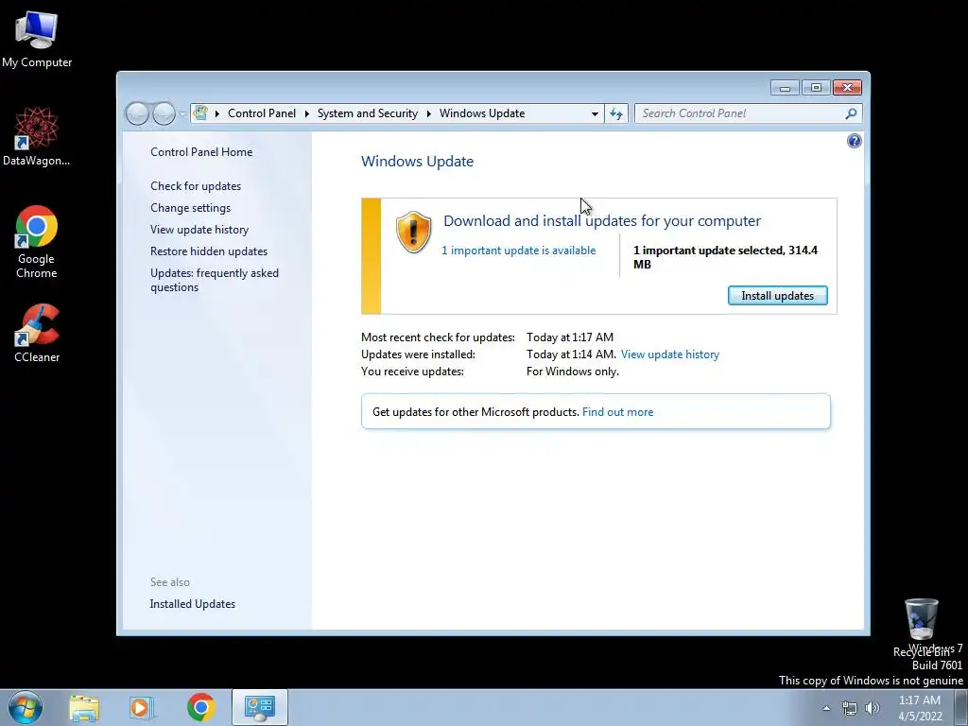Viewport: 968px width, 726px height.
Task: Open Help with the blue question icon
Action: 854,142
